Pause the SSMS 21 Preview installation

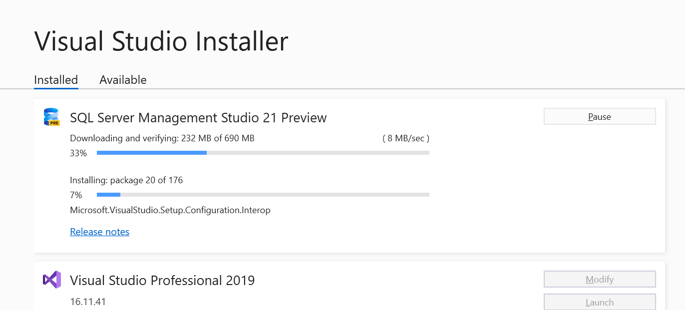click(x=599, y=116)
